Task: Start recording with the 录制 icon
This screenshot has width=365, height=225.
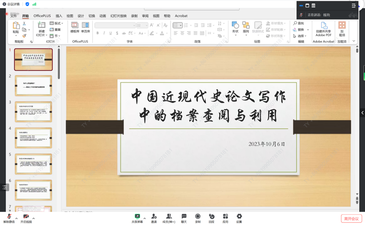Action: tap(197, 217)
